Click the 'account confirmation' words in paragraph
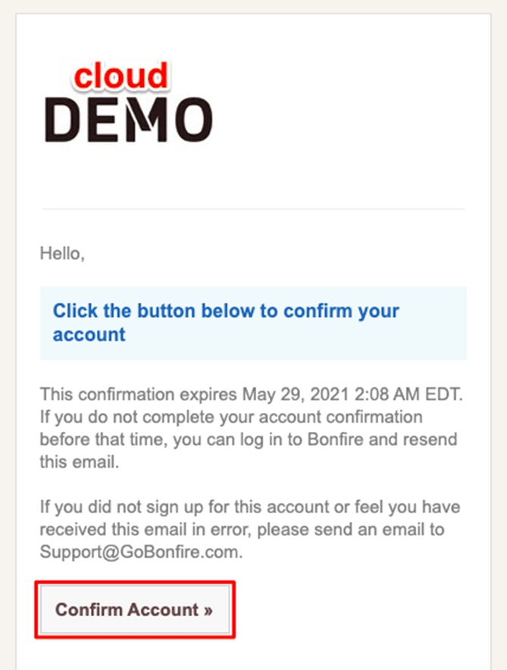 coord(340,417)
